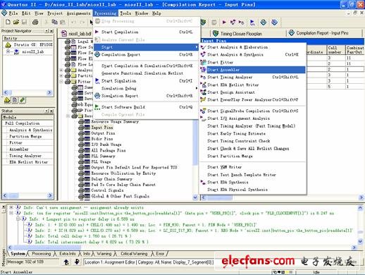Expand the Analysis folder in report tree
This screenshot has width=365, height=275.
point(61,70)
